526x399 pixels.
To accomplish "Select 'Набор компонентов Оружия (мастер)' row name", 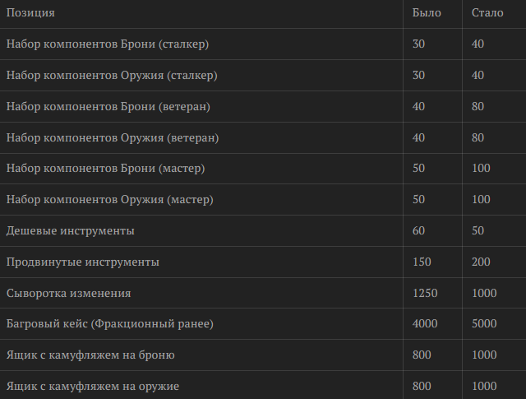I will (x=110, y=200).
